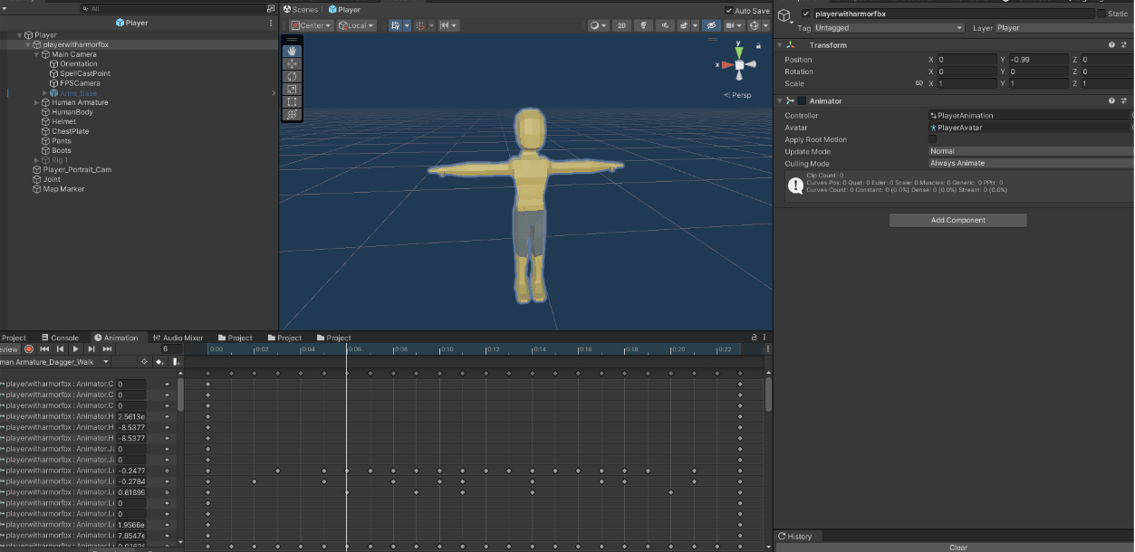Toggle the Apply Root Motion checkbox

(x=933, y=139)
